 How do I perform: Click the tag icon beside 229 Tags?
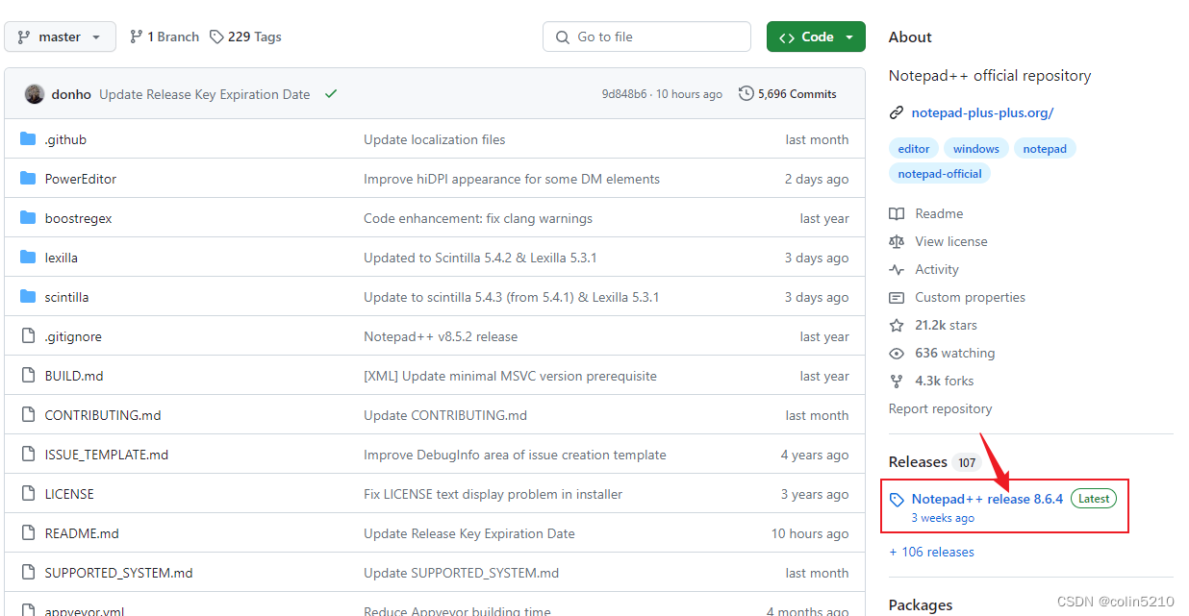coord(216,37)
